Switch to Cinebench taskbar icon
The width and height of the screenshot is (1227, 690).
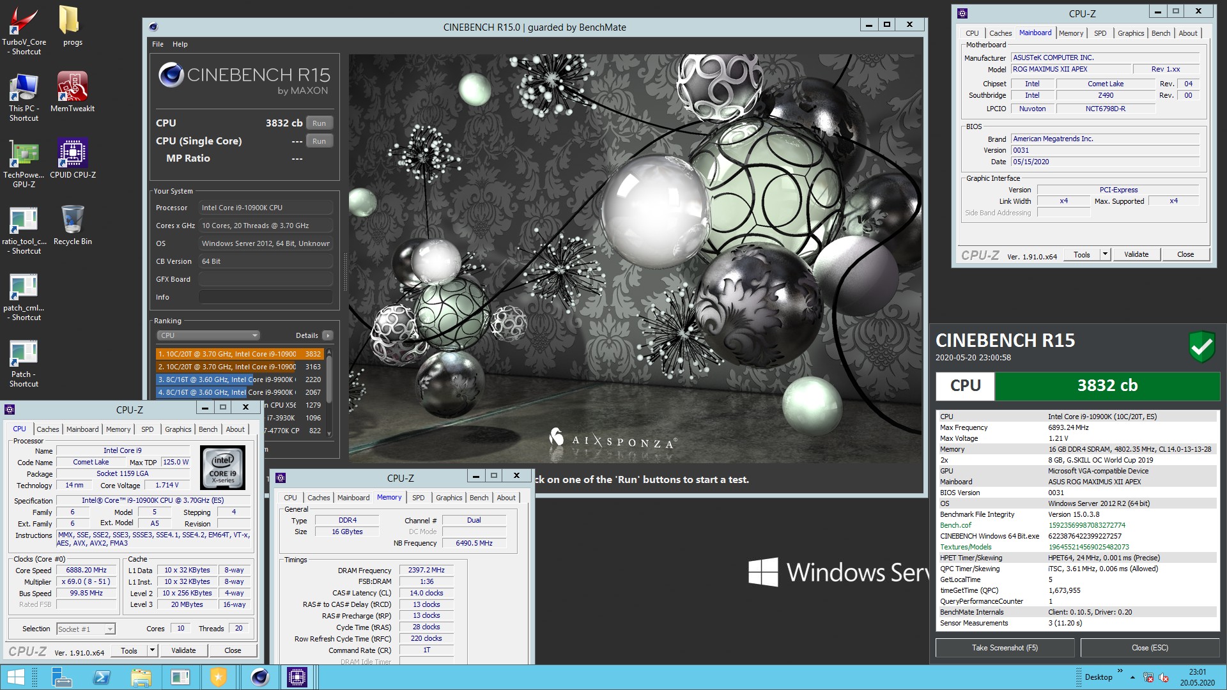(259, 677)
